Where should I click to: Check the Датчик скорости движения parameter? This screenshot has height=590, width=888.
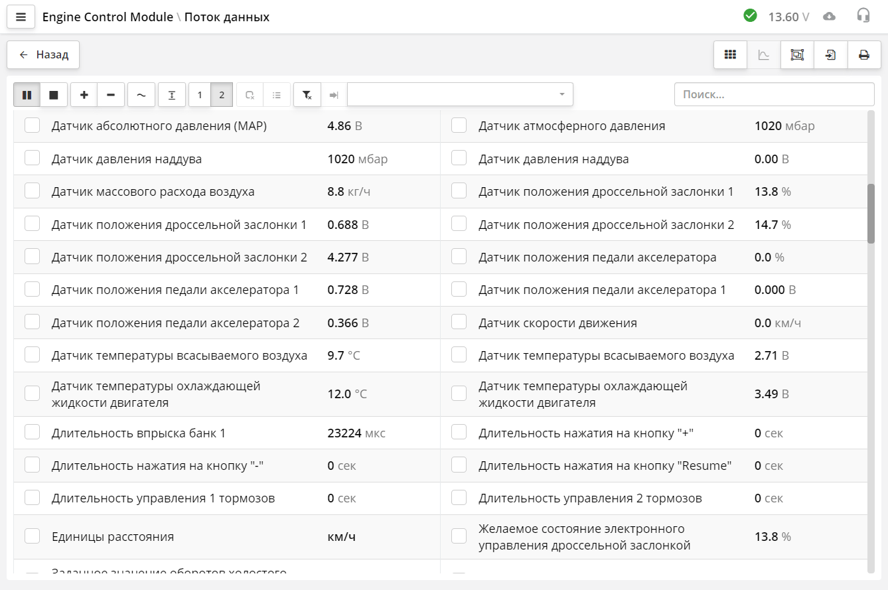pyautogui.click(x=459, y=321)
